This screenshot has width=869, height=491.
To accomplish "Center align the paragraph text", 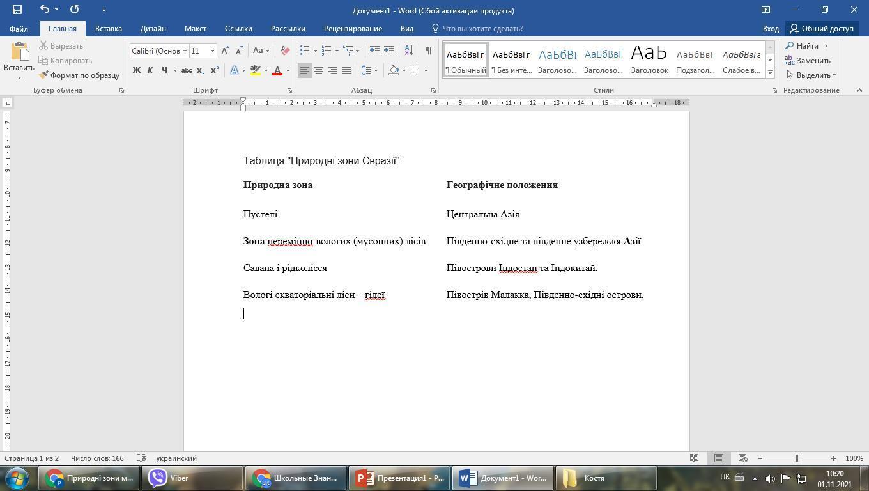I will pos(319,70).
